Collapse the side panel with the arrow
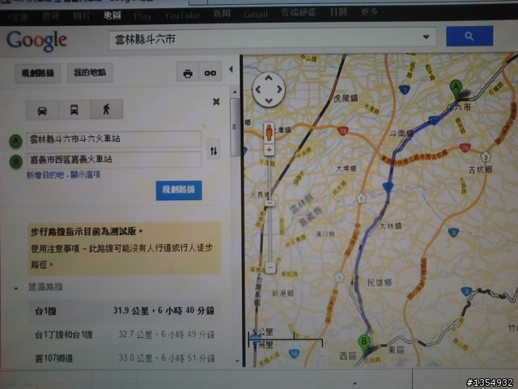The height and width of the screenshot is (389, 518). [x=231, y=69]
